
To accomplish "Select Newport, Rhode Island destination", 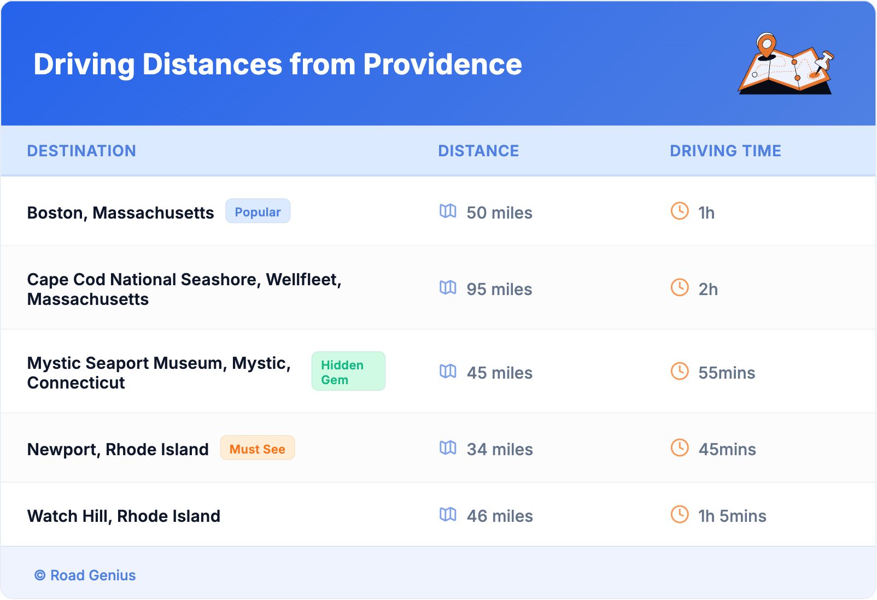I will [118, 449].
